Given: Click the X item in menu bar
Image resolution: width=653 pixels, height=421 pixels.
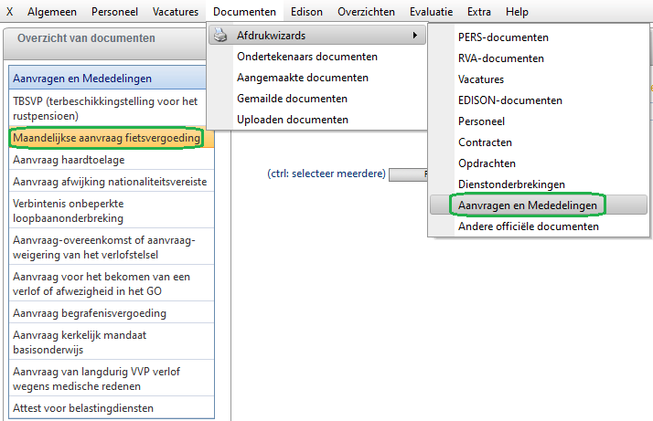Looking at the screenshot, I should tap(10, 12).
